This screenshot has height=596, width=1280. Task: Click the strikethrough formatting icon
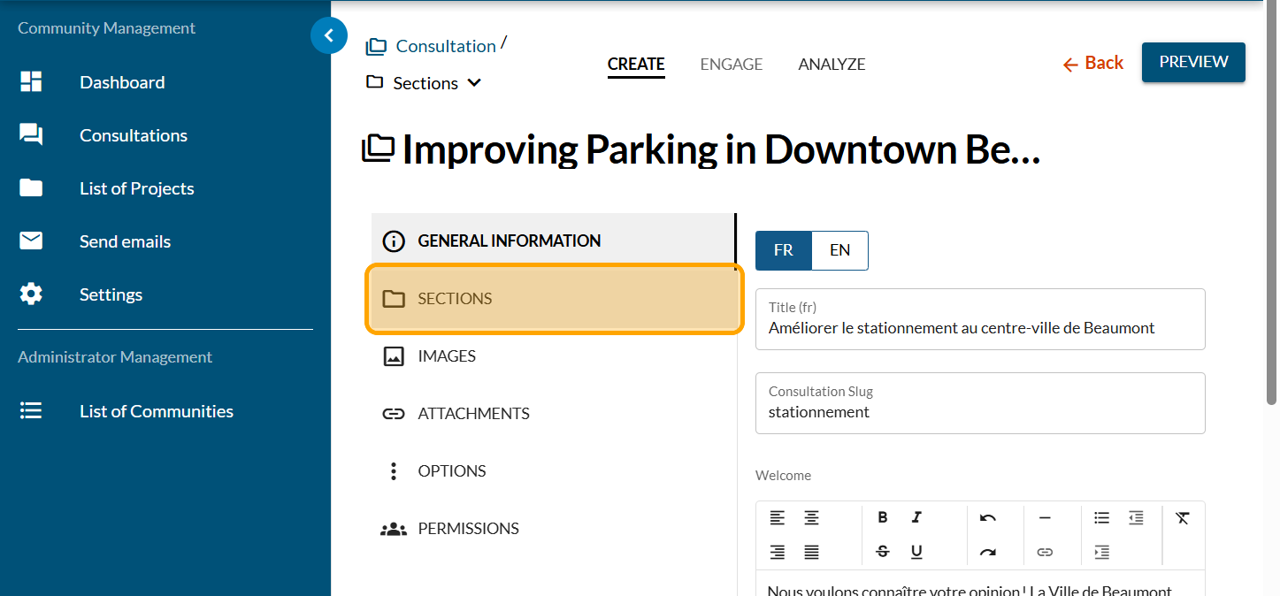pos(882,552)
